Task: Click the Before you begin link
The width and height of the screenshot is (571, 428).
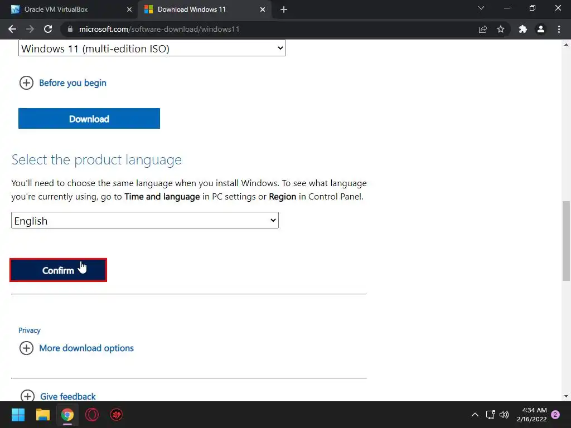Action: coord(73,83)
